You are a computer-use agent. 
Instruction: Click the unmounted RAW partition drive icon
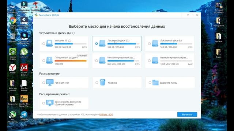coord(155,60)
